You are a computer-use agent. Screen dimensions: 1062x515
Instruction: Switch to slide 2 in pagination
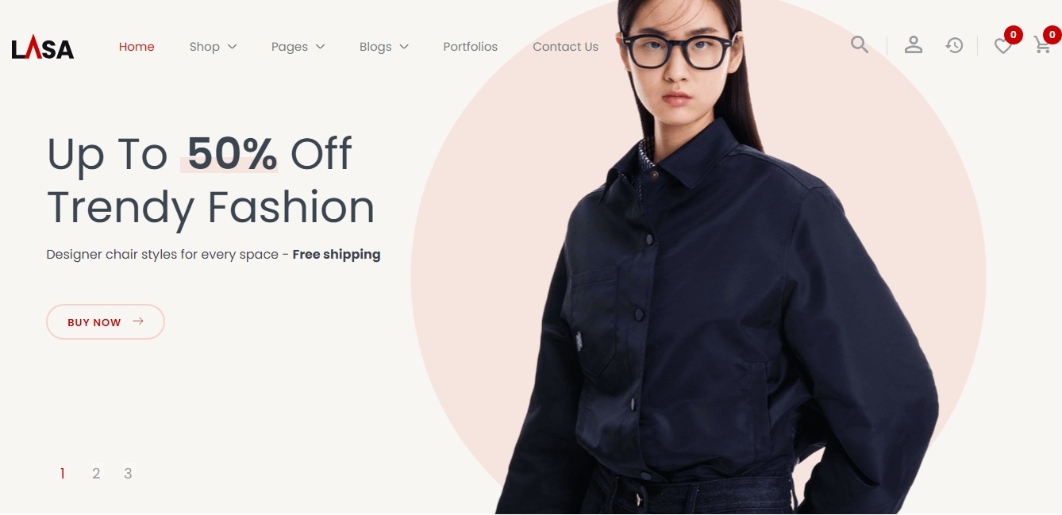coord(96,474)
